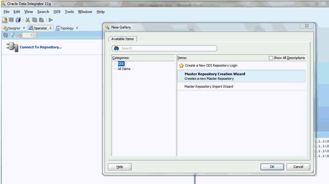Click the Cancel button
Screen dimensions: 329x184
click(298, 167)
